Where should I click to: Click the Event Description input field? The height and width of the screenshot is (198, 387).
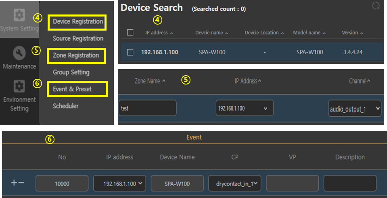coord(350,184)
